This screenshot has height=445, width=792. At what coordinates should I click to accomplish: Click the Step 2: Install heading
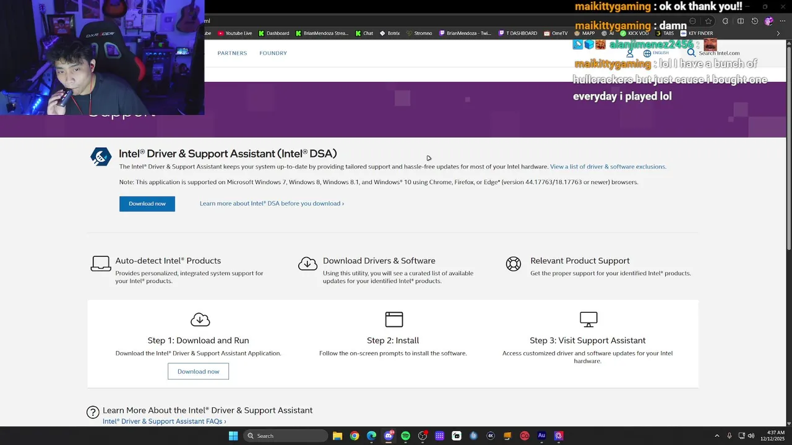(393, 341)
